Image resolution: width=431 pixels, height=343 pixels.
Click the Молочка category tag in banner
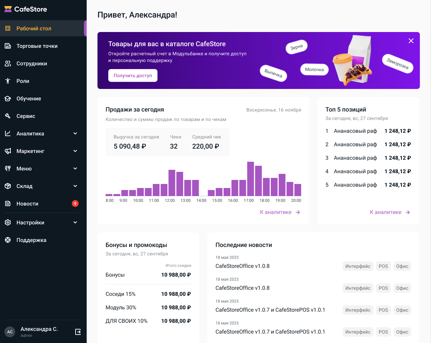coord(314,69)
